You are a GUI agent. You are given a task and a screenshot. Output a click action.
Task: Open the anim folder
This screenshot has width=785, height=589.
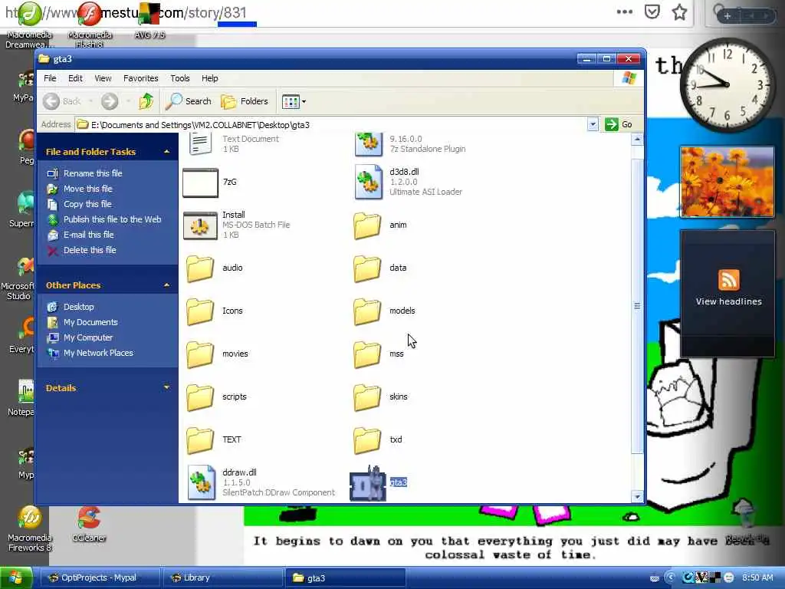pos(367,225)
